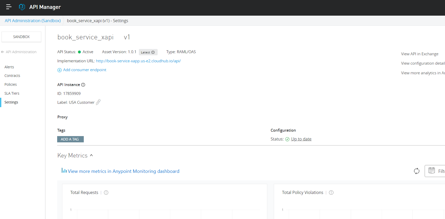Screen dimensions: 445x219
Task: Select the Settings sidebar item
Action: pos(11,102)
